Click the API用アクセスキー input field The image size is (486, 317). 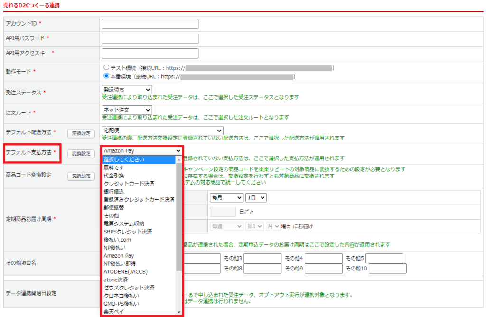pyautogui.click(x=150, y=53)
